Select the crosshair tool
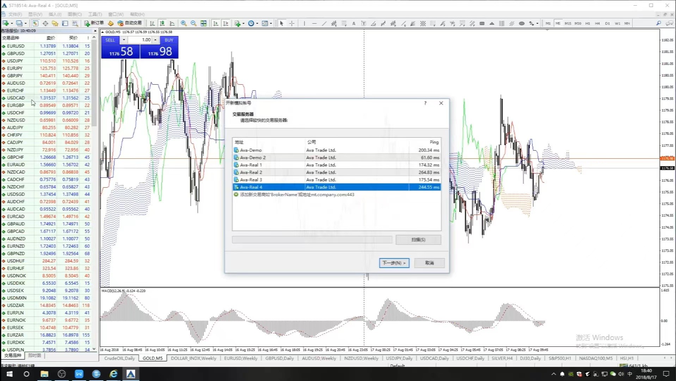 click(x=292, y=23)
